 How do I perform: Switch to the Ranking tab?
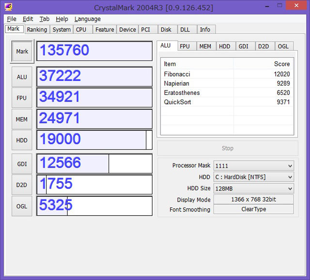pos(37,29)
